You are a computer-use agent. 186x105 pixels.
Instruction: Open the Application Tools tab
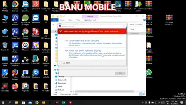point(90,20)
